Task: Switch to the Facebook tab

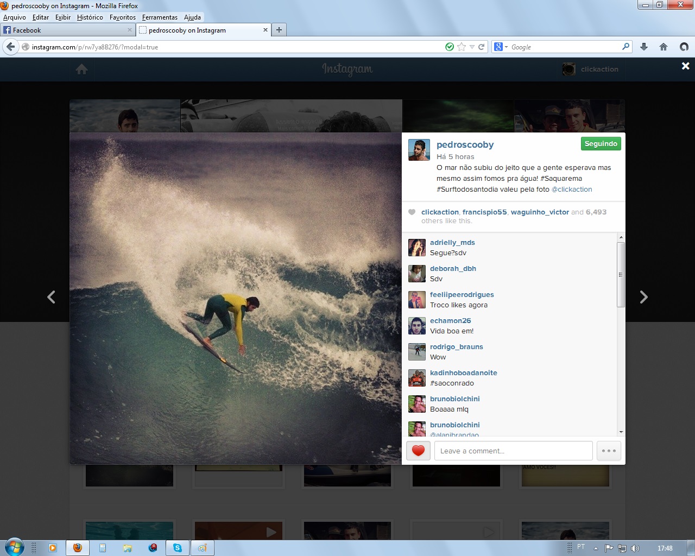Action: pos(68,30)
